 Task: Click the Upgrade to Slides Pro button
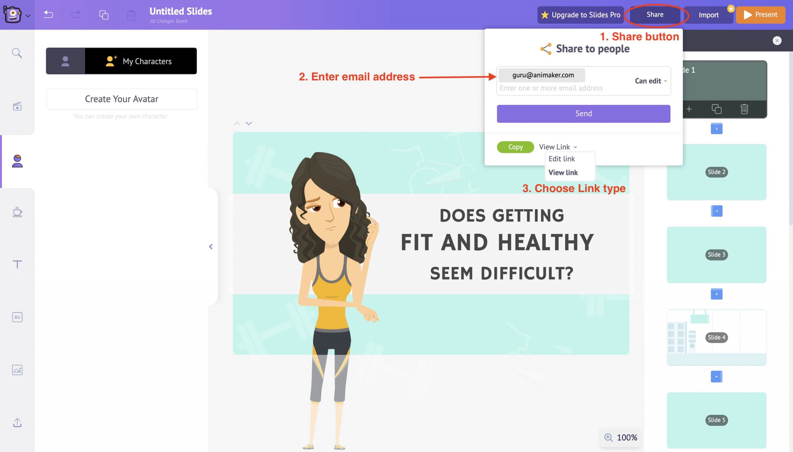point(581,15)
